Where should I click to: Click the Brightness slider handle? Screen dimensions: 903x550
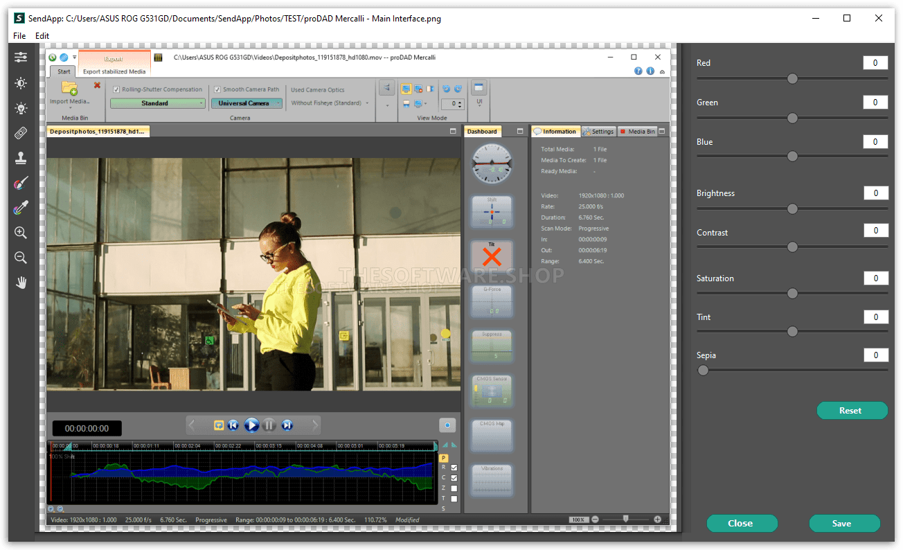pos(793,209)
